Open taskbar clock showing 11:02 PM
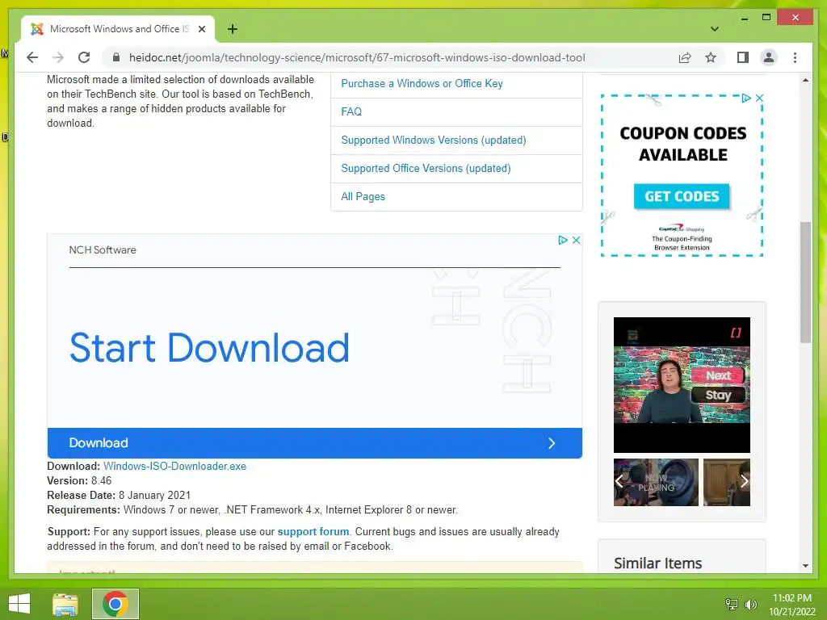The height and width of the screenshot is (620, 827). point(791,605)
